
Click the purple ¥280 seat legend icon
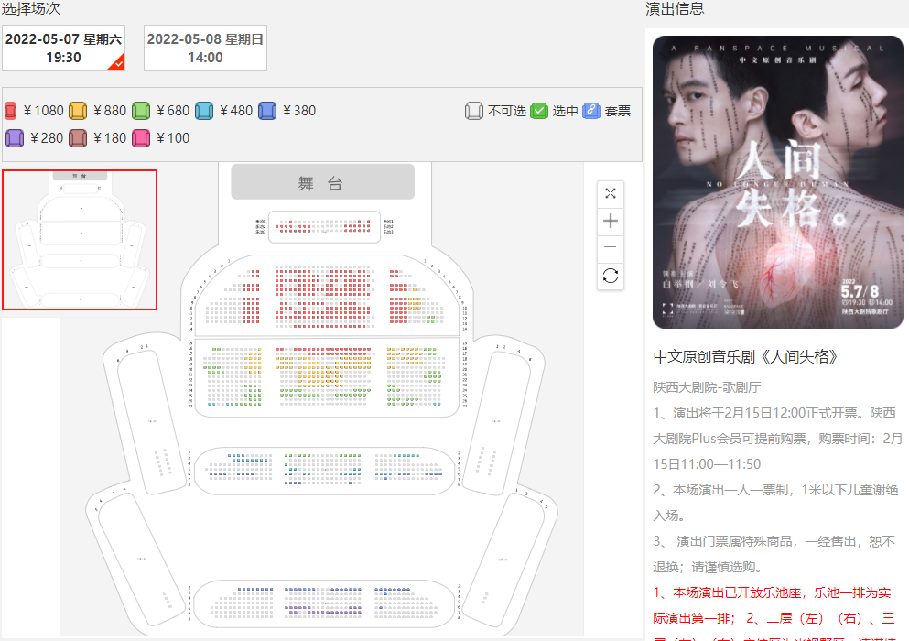pos(15,138)
